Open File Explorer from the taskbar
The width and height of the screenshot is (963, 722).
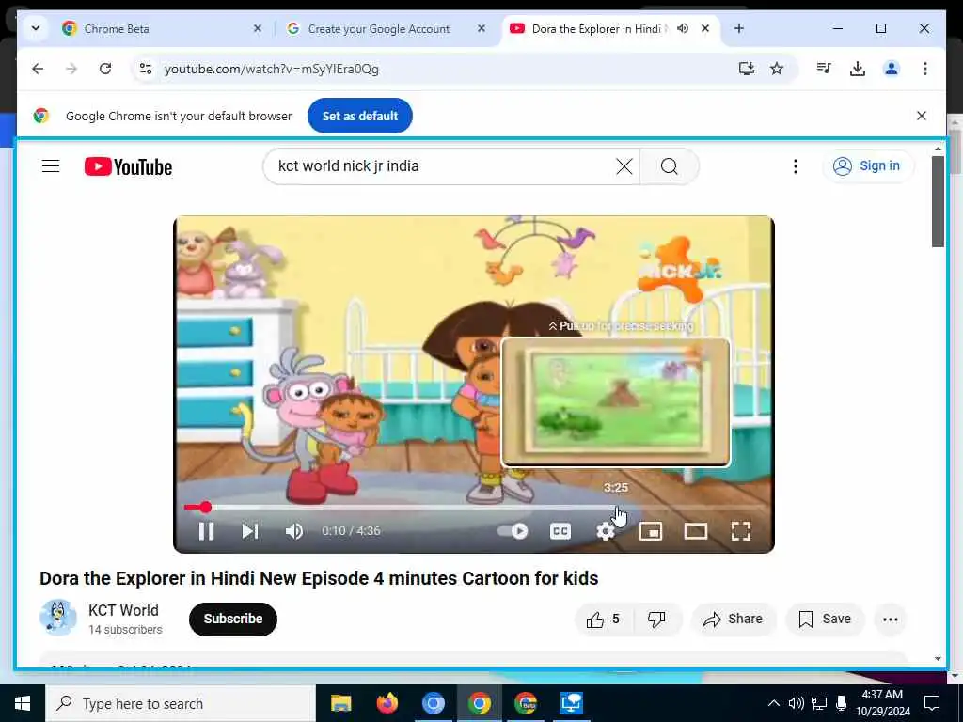(x=340, y=703)
